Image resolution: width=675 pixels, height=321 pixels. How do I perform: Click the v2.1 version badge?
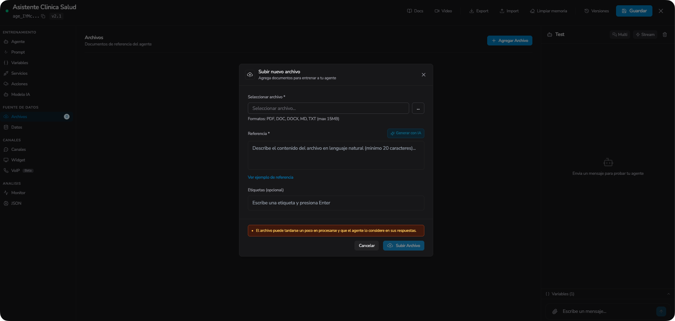[56, 16]
